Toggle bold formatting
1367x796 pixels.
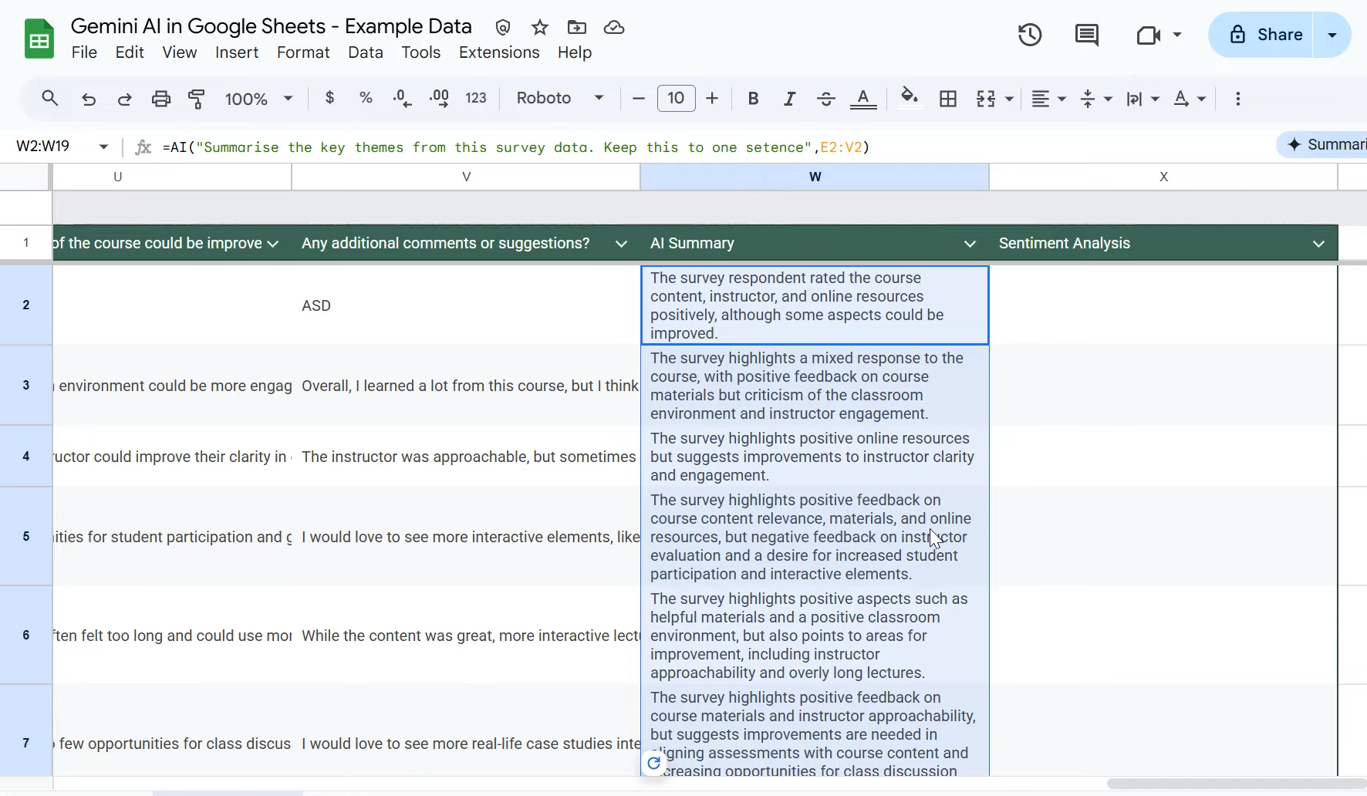click(754, 99)
